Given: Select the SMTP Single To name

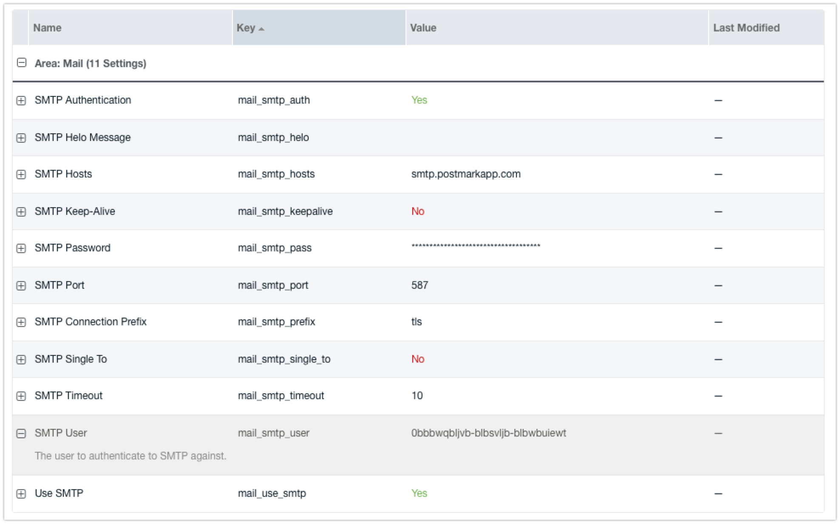Looking at the screenshot, I should click(x=71, y=359).
